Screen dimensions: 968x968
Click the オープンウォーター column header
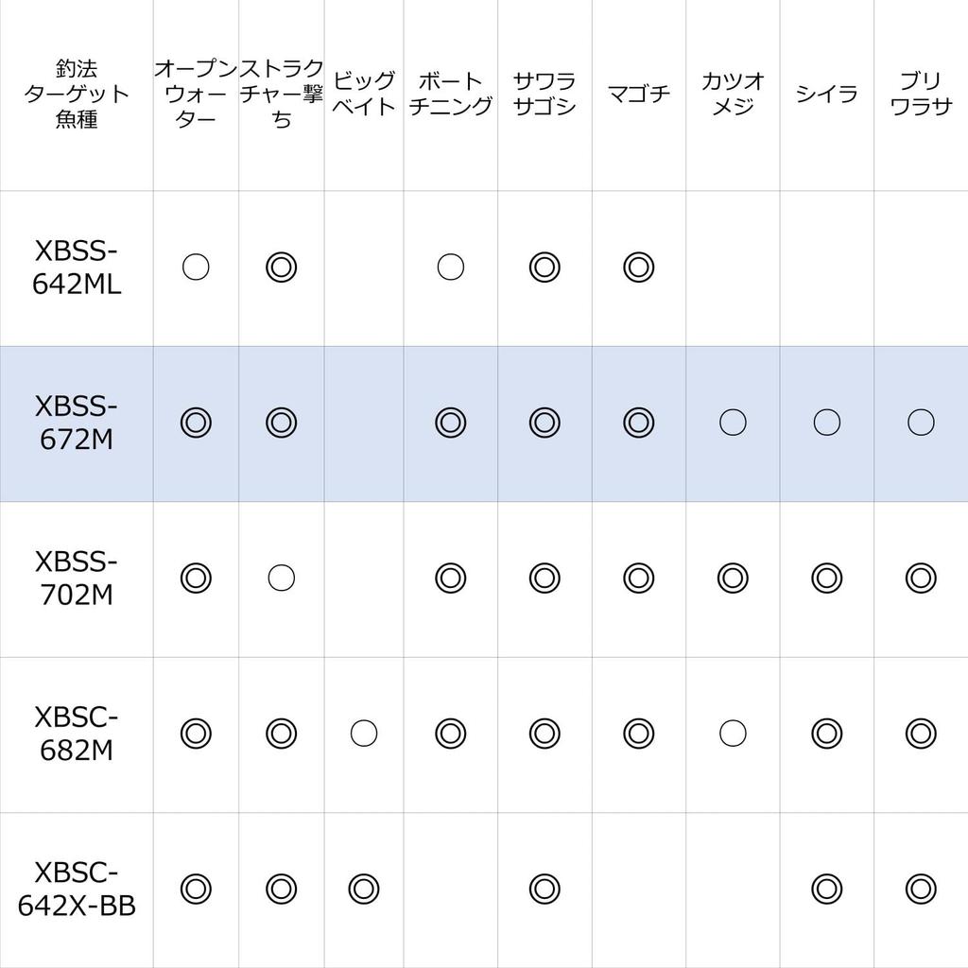click(196, 95)
